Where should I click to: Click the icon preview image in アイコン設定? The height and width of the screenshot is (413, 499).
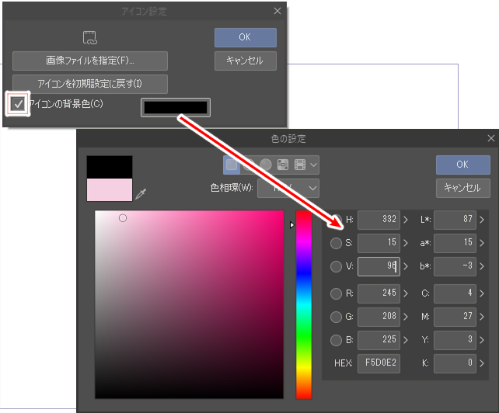click(90, 38)
